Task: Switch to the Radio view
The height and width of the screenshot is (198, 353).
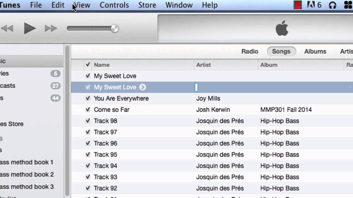Action: [x=250, y=51]
